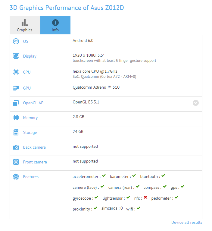Switch to the Graphics tab
The width and height of the screenshot is (212, 231).
(x=25, y=25)
